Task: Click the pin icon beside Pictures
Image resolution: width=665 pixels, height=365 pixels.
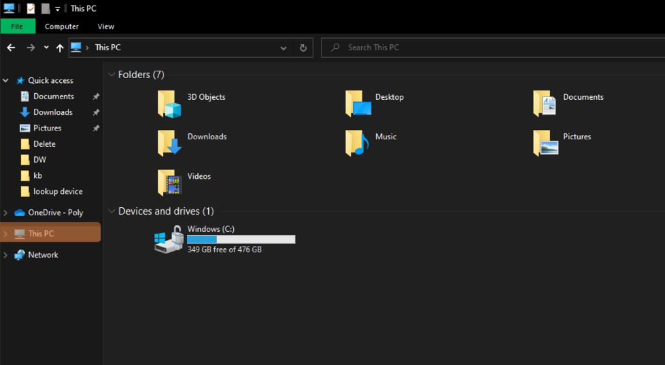Action: pos(97,128)
